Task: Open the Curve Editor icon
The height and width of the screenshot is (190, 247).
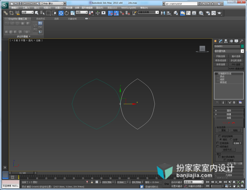Action: (188, 13)
